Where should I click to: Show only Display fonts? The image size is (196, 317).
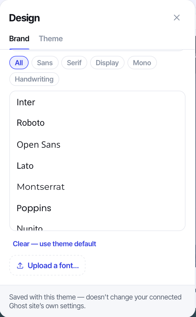click(x=107, y=63)
